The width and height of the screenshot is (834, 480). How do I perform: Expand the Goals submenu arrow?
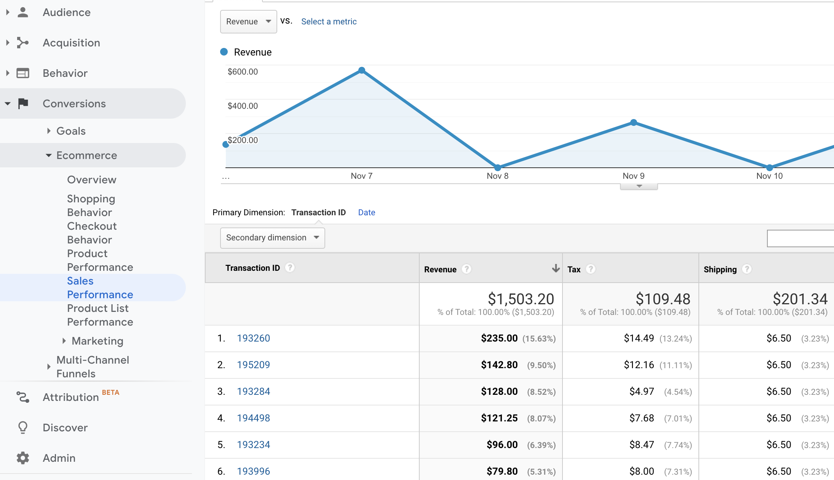click(49, 131)
